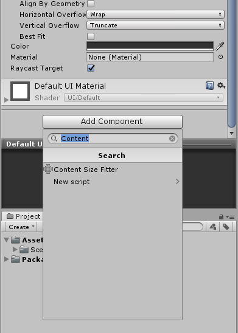Expand the Default UI Material foldout arrow
Screen dimensions: 238x333
6,100
